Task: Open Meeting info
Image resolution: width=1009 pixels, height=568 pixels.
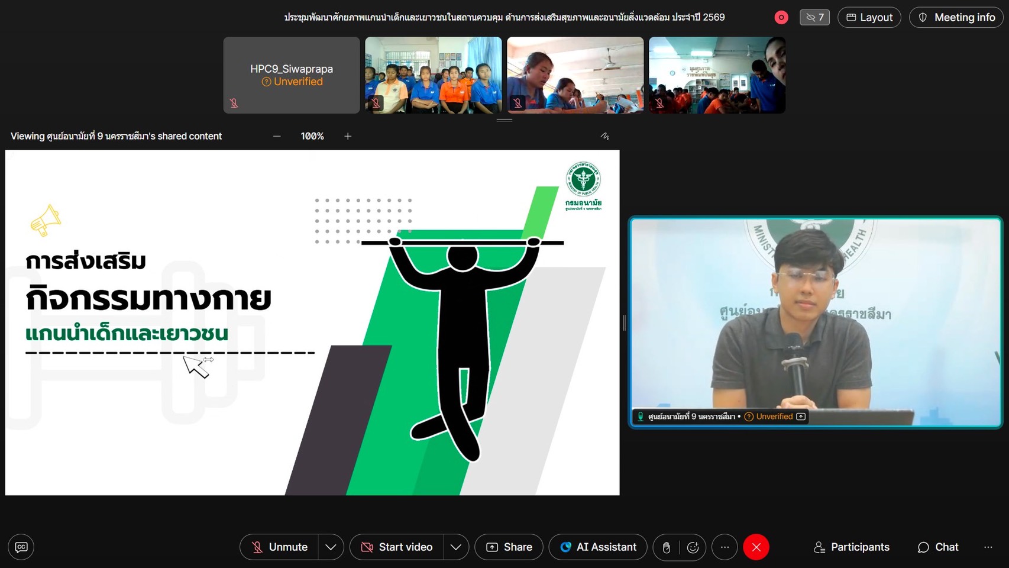Action: tap(956, 18)
